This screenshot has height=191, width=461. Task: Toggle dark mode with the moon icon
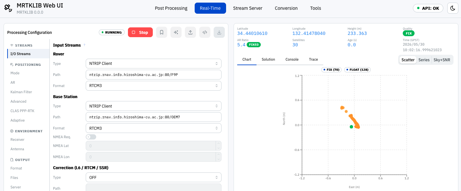click(x=453, y=8)
